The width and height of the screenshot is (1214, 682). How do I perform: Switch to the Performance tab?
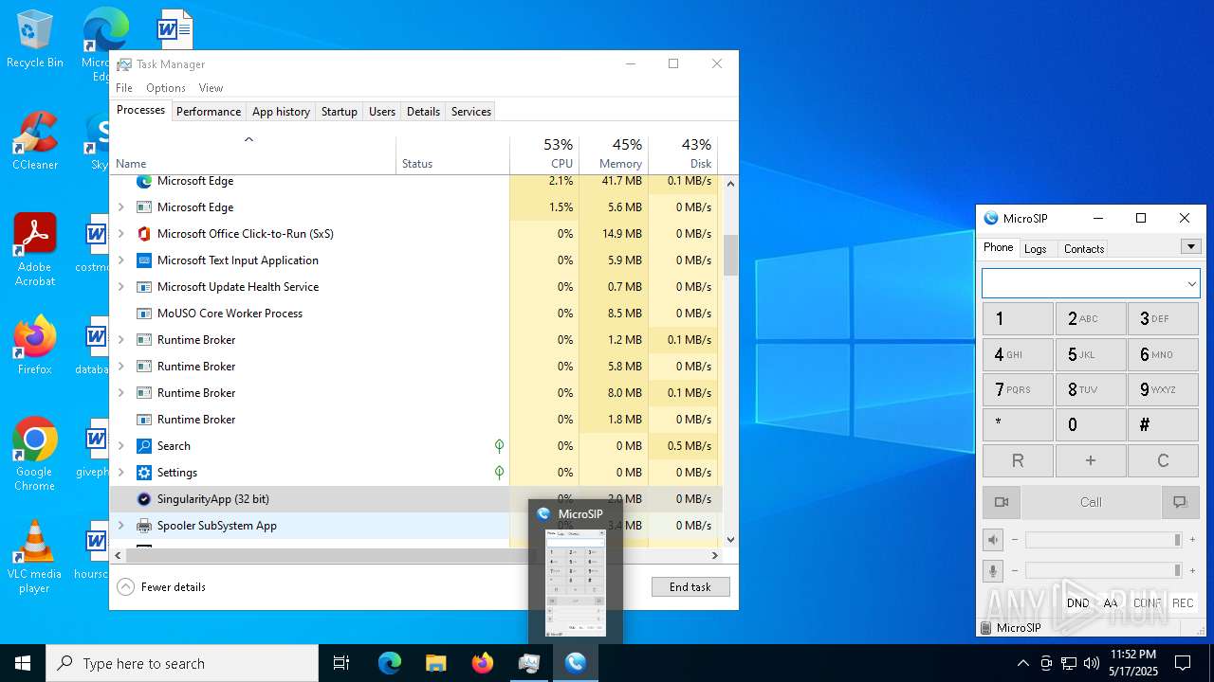209,112
